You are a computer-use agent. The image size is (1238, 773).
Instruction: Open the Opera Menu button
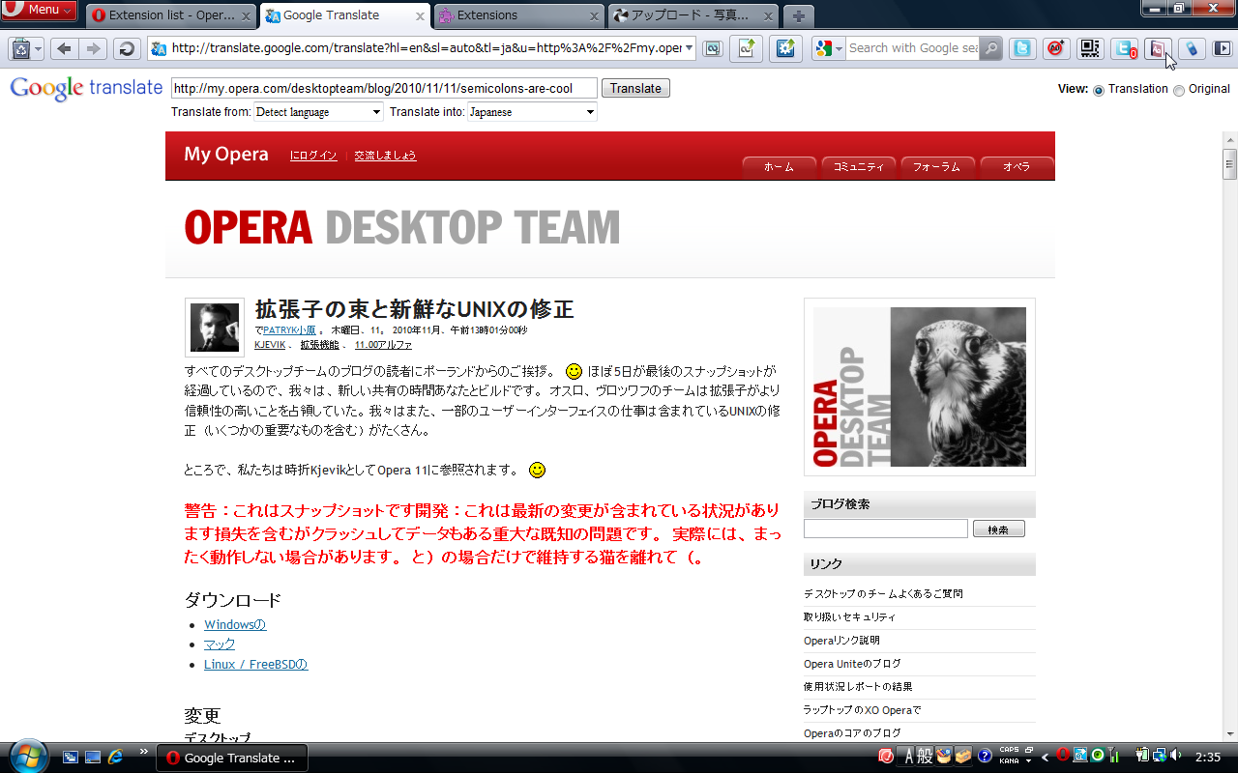point(40,11)
